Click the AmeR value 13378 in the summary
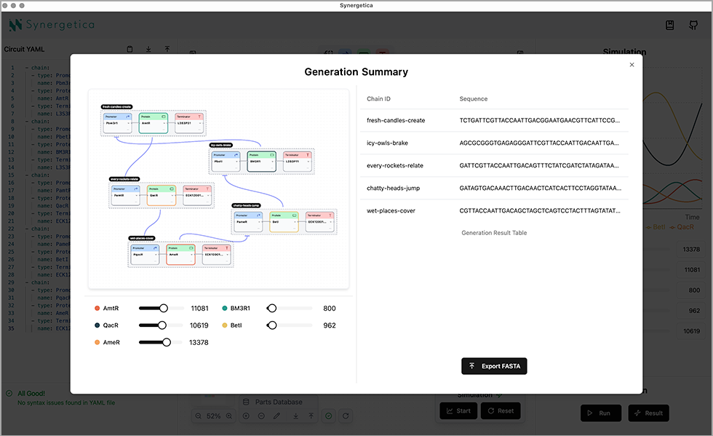This screenshot has height=436, width=713. [x=199, y=342]
